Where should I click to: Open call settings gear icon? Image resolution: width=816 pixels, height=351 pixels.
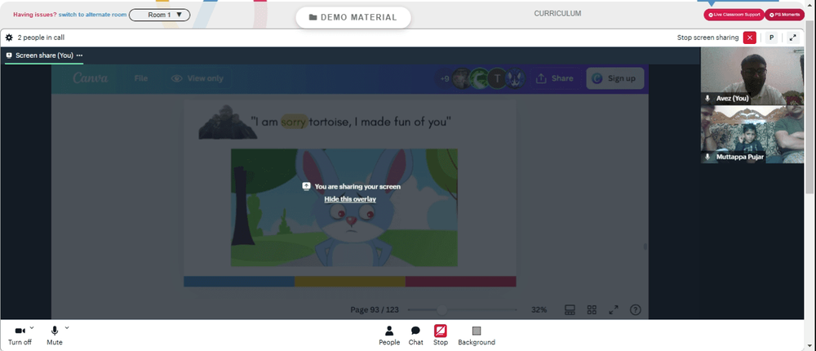9,38
